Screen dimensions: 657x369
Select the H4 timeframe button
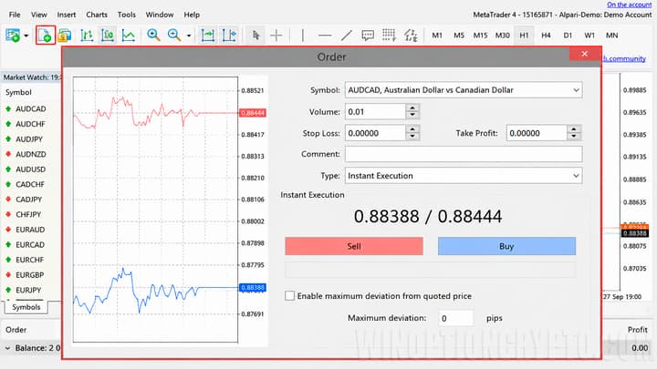(546, 36)
